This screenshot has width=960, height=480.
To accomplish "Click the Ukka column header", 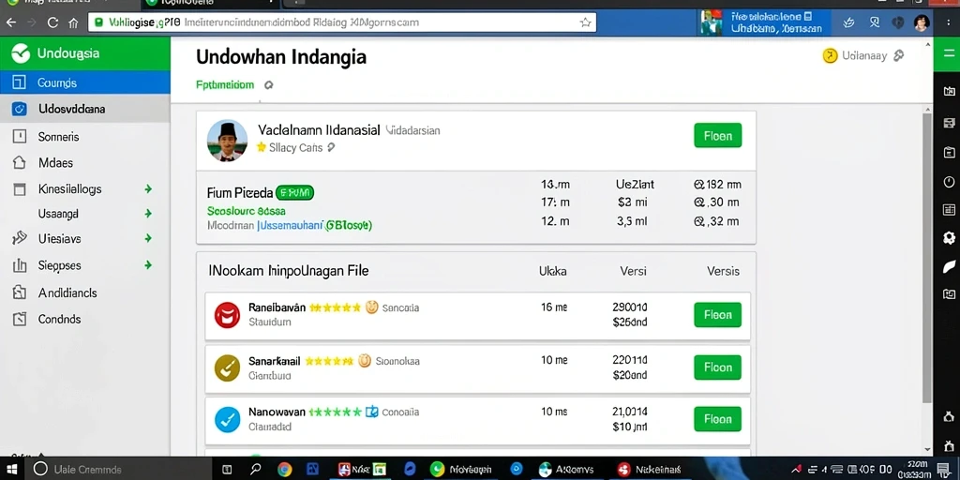I will pyautogui.click(x=552, y=271).
